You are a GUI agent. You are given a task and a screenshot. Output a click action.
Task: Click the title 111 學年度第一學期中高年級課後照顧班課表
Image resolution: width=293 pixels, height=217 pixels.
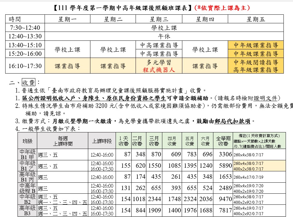[122, 8]
